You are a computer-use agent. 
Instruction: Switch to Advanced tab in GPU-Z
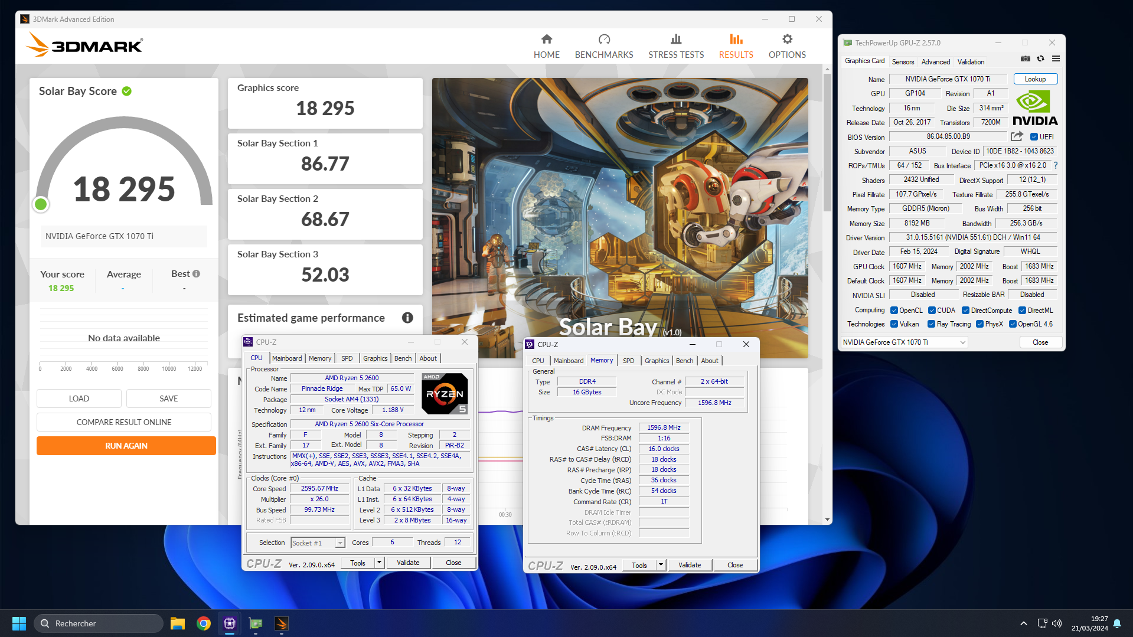[936, 62]
